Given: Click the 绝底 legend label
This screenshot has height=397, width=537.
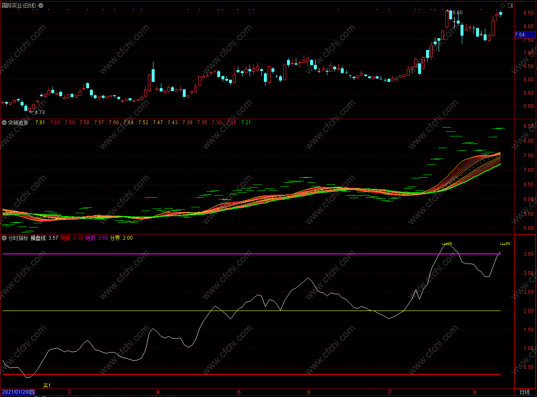Looking at the screenshot, I should click(66, 238).
